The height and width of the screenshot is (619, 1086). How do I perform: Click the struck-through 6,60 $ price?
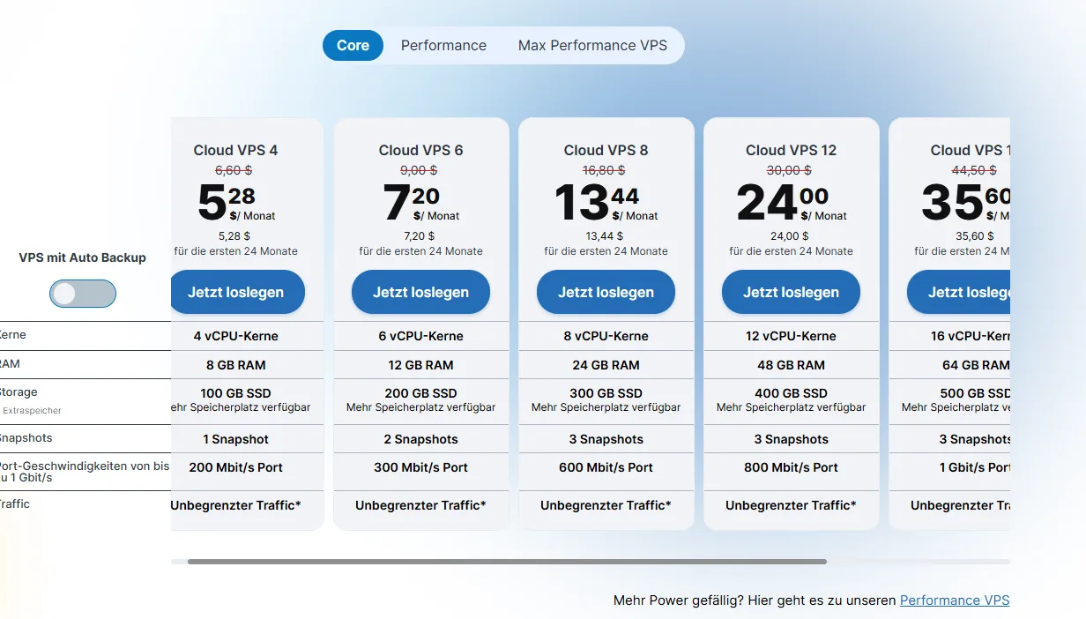coord(234,170)
